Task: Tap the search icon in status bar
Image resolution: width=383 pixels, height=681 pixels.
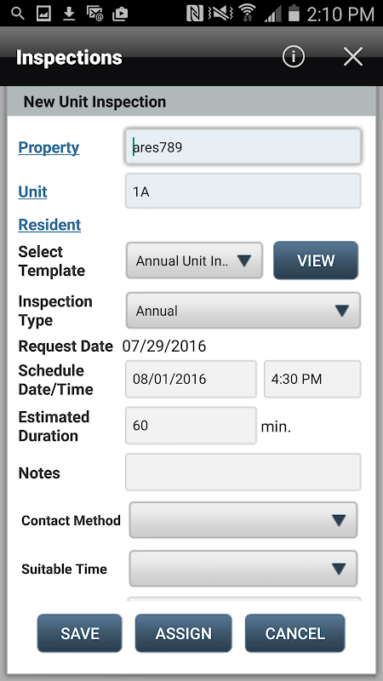Action: pos(17,14)
